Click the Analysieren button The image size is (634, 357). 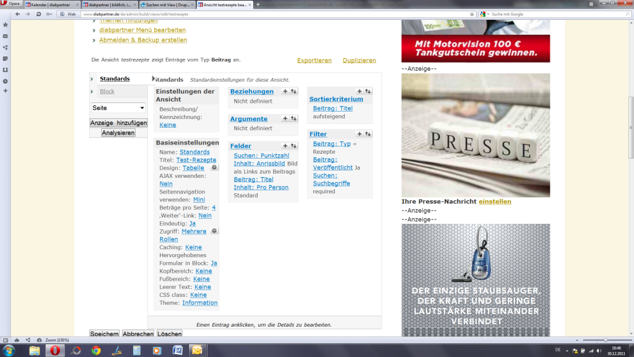point(118,133)
